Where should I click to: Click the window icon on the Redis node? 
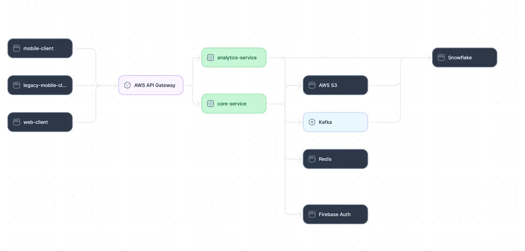tap(312, 159)
